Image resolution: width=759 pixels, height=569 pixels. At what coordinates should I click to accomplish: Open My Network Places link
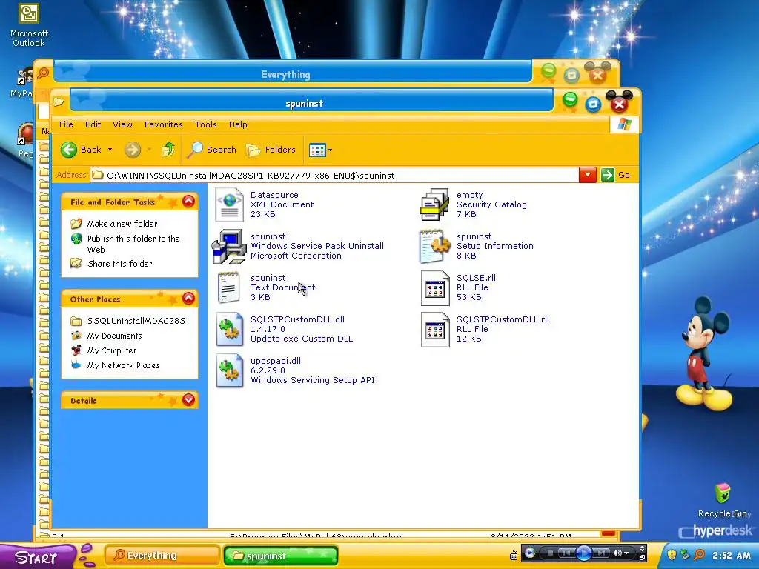pyautogui.click(x=115, y=365)
